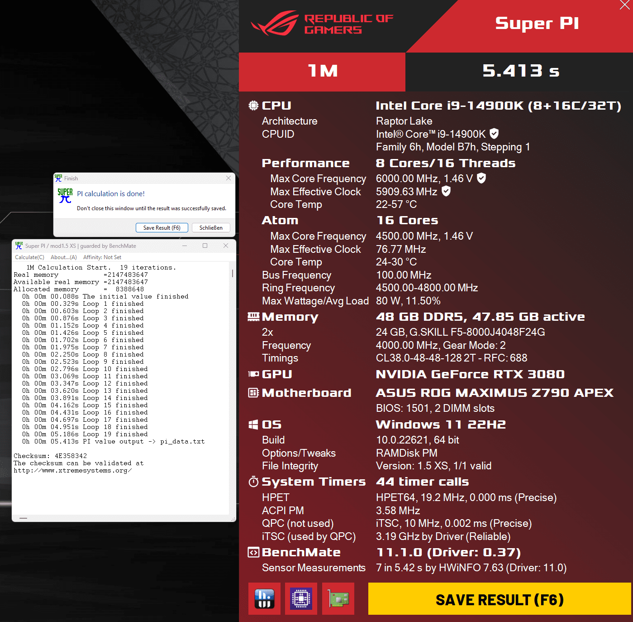
Task: Click ASUS ROG MAXIMUS Z790 APEX heading
Action: click(x=495, y=393)
